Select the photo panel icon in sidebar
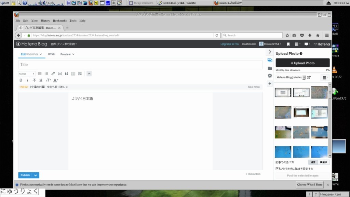350x197 pixels. click(270, 60)
